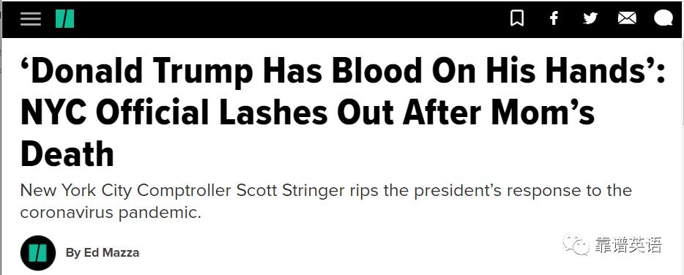Click the 靠谱英语 watermark text
The image size is (684, 275).
628,245
